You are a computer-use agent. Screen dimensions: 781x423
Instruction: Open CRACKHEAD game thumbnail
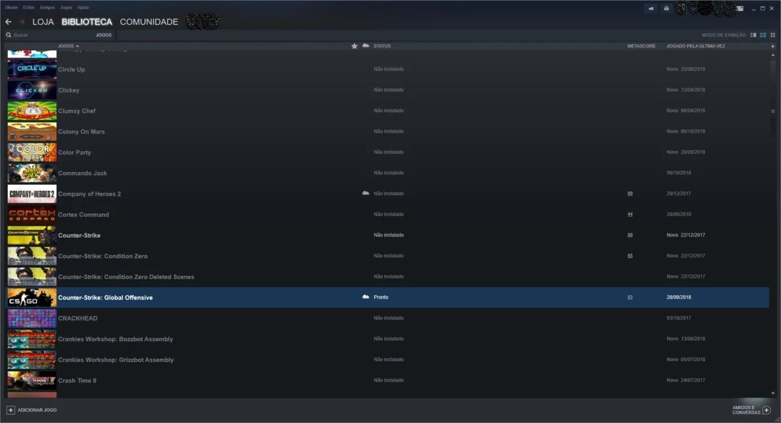(32, 318)
